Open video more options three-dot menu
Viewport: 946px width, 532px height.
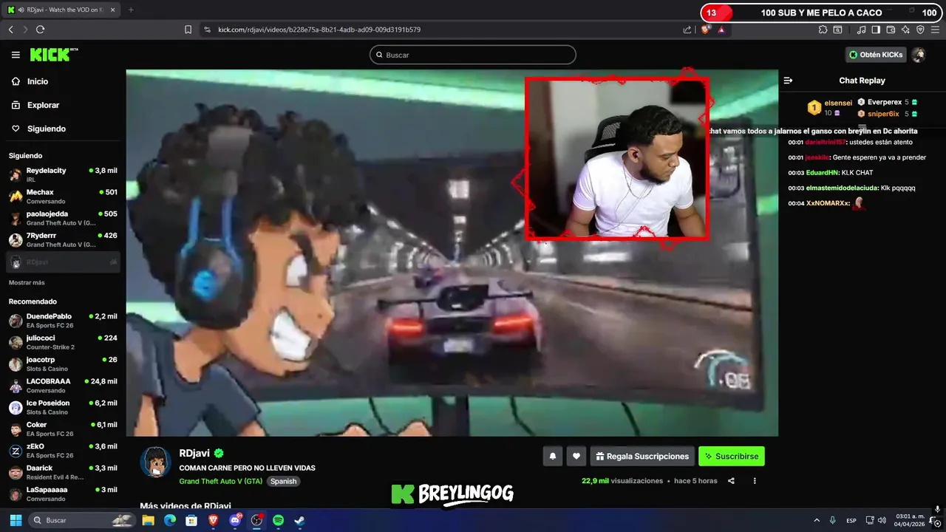coord(755,481)
